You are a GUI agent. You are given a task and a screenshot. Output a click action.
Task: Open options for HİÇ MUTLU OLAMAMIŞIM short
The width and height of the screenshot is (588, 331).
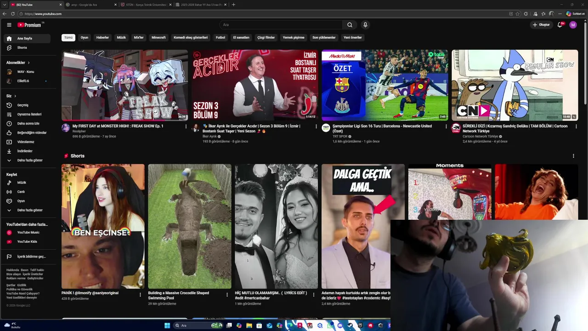click(313, 295)
